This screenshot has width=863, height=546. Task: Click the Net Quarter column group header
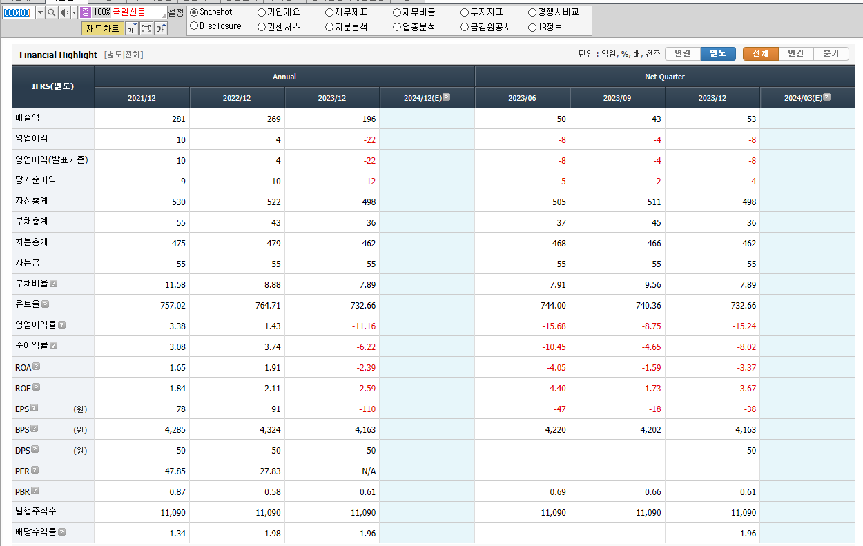click(x=666, y=77)
